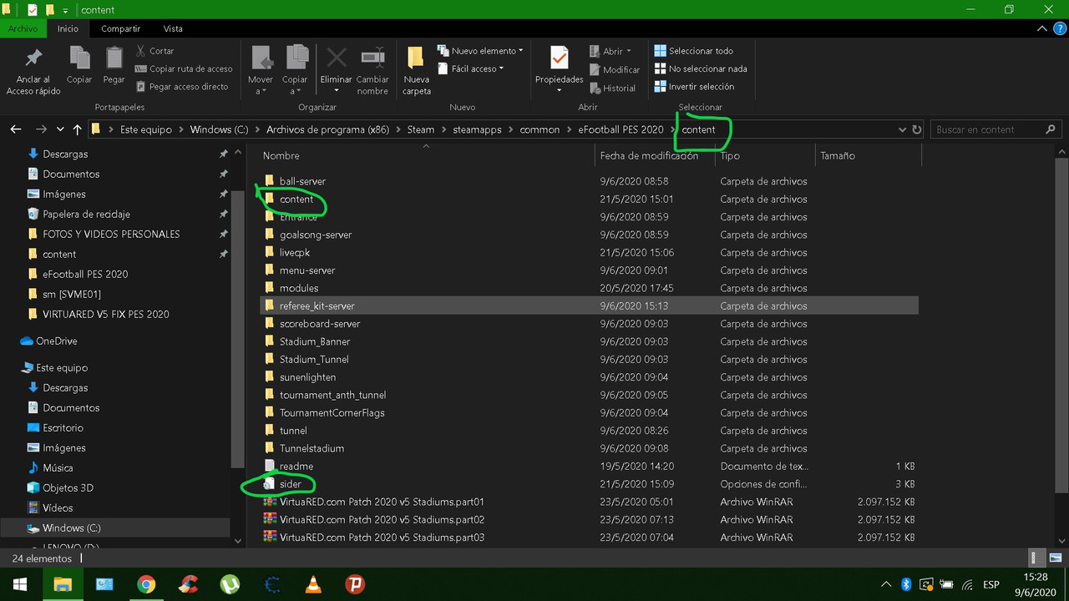
Task: Go up one folder with the up arrow
Action: [x=78, y=129]
